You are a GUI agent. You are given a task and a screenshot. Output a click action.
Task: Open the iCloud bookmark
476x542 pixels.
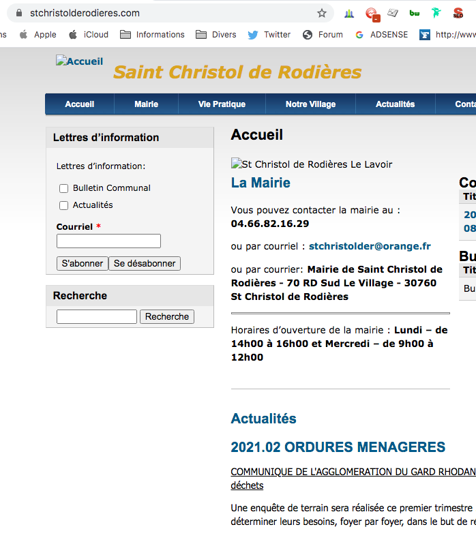pos(88,35)
